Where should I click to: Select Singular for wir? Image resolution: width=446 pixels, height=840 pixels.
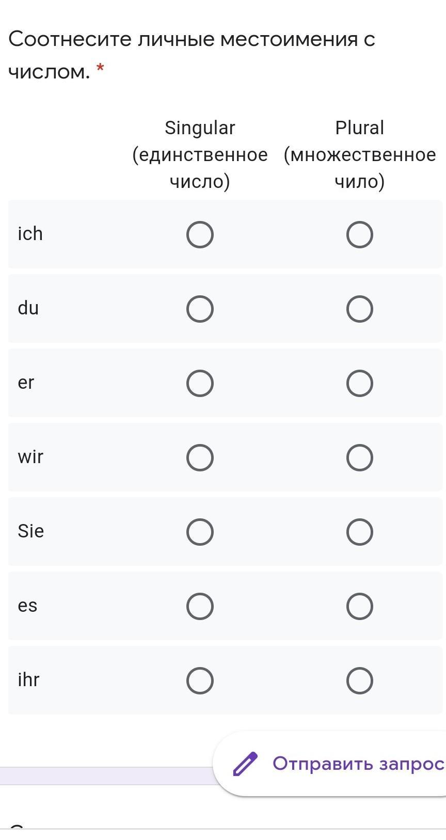point(200,458)
